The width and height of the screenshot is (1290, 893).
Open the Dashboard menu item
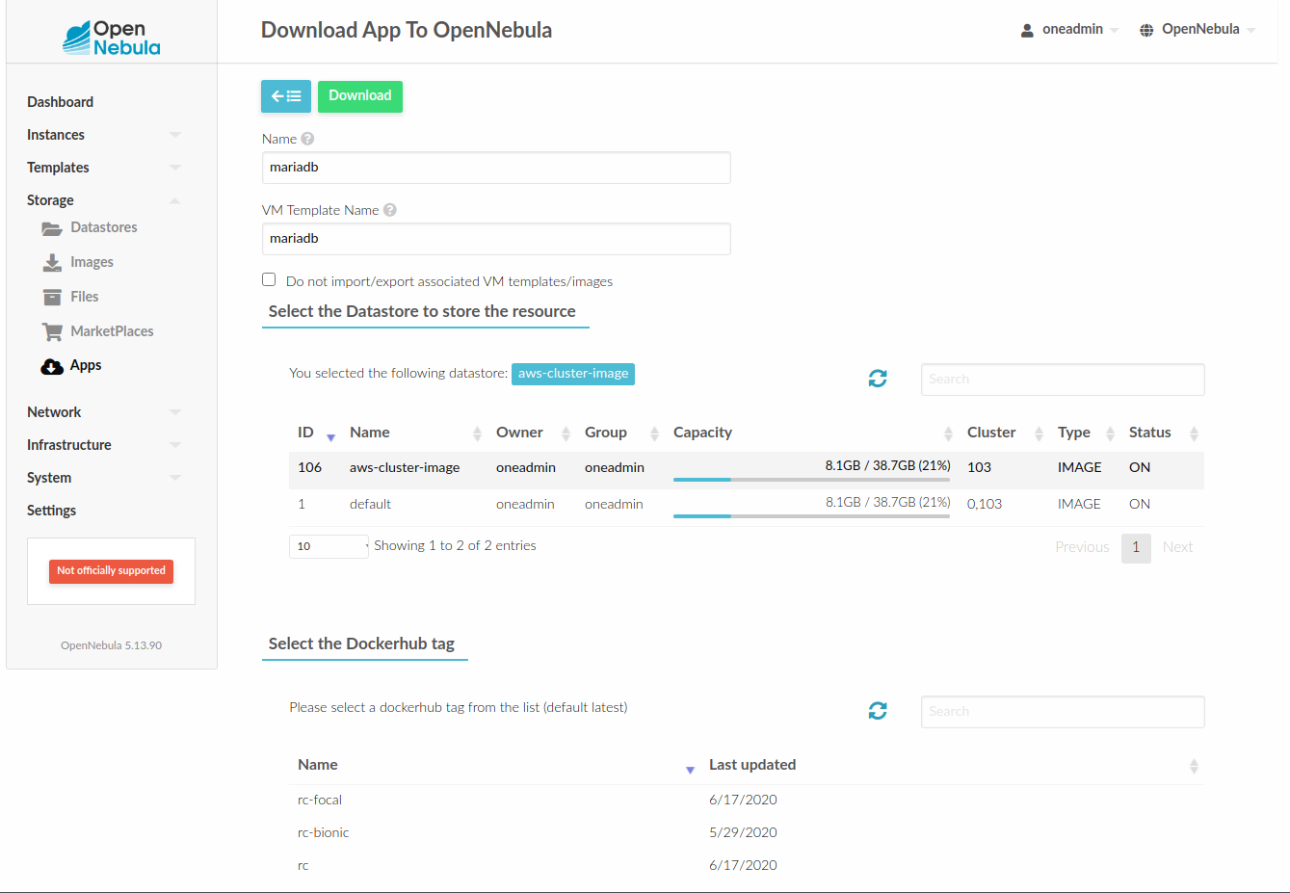coord(60,102)
